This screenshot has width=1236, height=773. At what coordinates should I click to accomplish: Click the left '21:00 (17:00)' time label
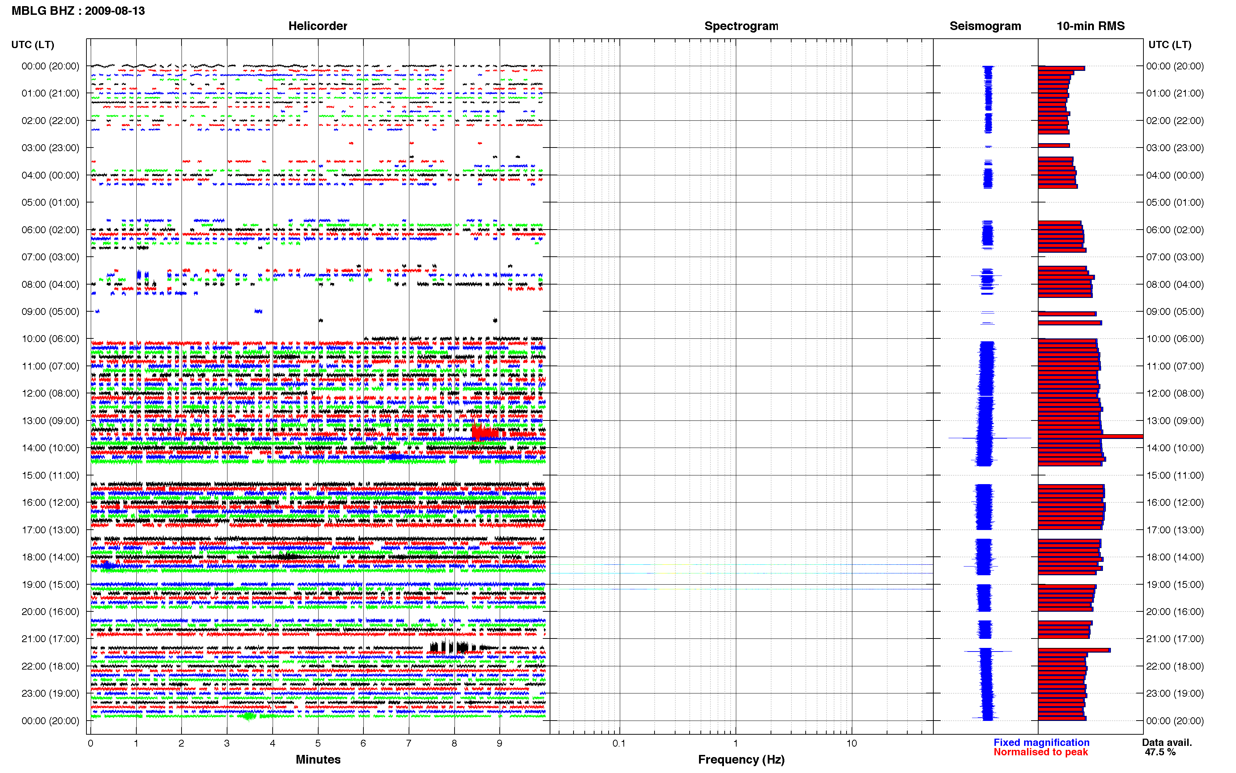(51, 639)
